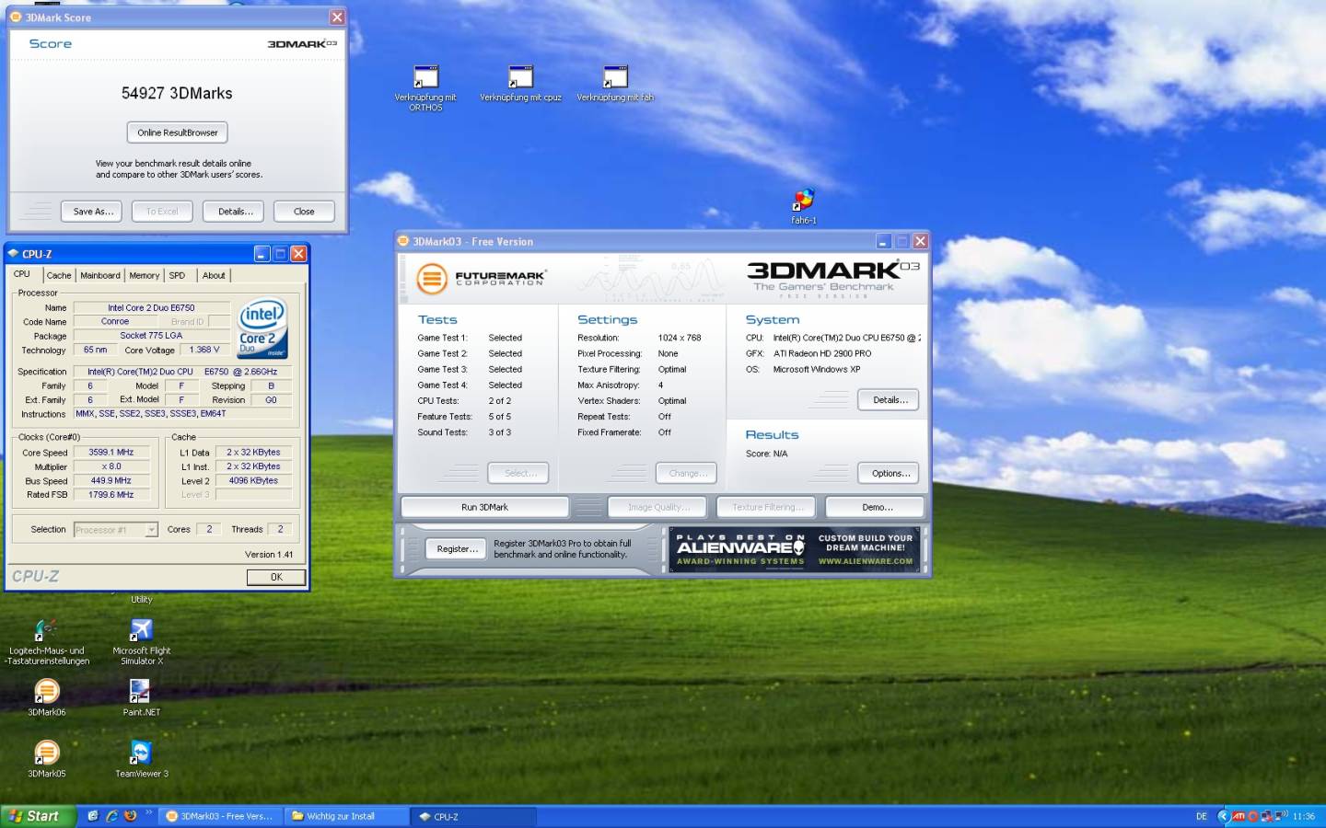Click the 3DMark03 title bar icon
Viewport: 1326px width, 828px height.
coord(403,241)
